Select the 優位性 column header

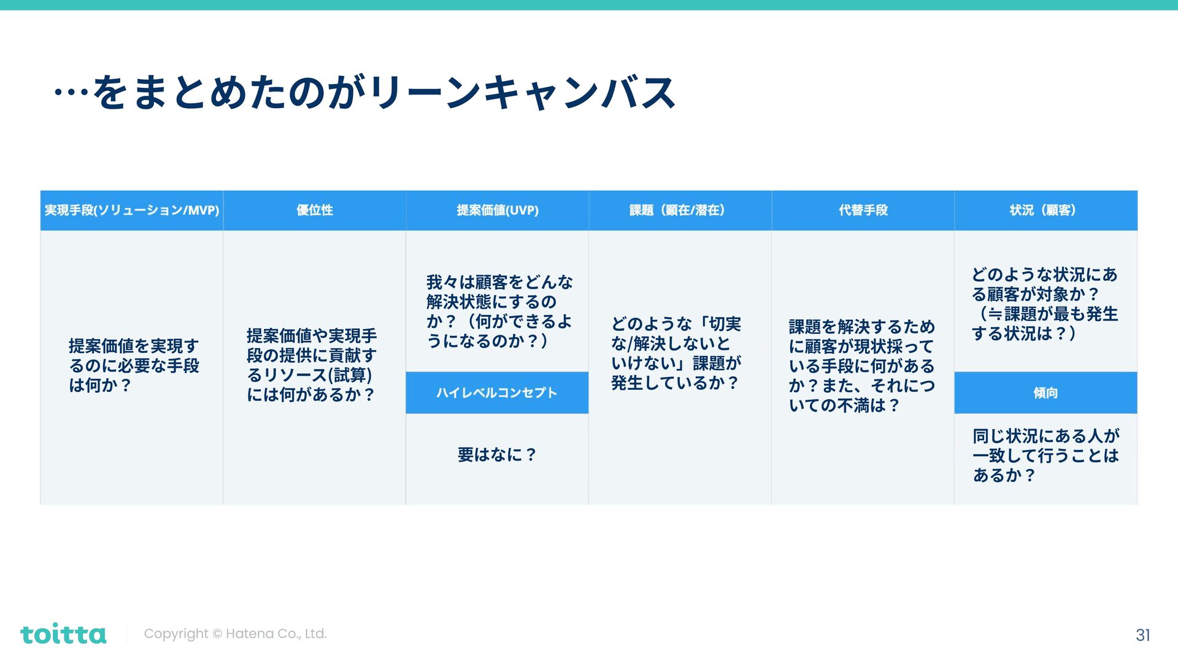tap(314, 211)
